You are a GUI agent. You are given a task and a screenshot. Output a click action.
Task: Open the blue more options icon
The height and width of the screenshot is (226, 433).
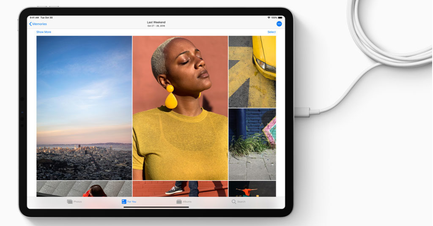[x=279, y=24]
